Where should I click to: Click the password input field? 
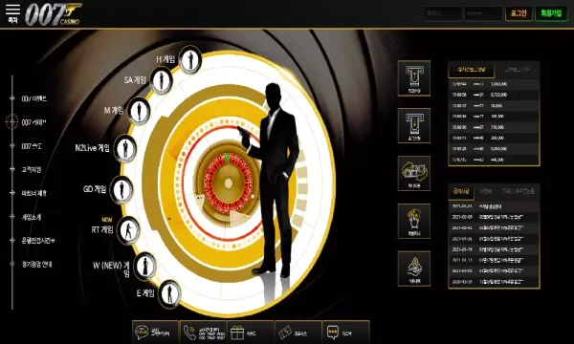tap(483, 14)
